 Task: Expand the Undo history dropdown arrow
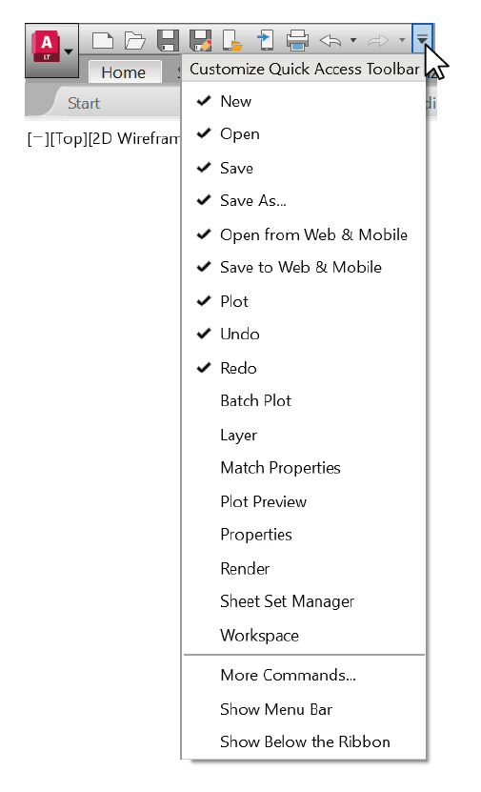coord(353,40)
